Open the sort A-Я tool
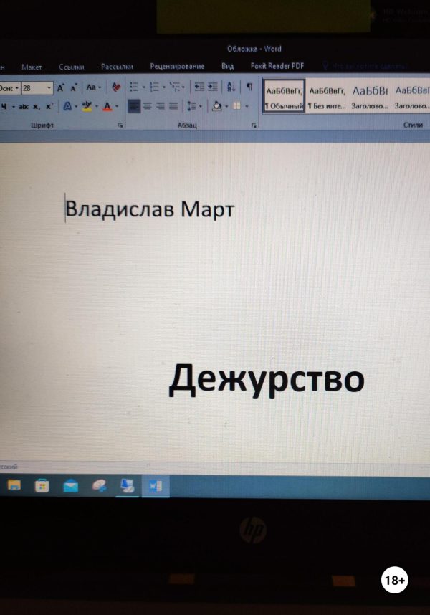The image size is (430, 615). 231,87
